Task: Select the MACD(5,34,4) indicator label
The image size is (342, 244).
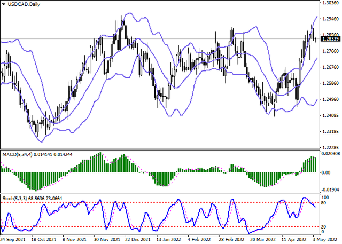Action: click(17, 154)
